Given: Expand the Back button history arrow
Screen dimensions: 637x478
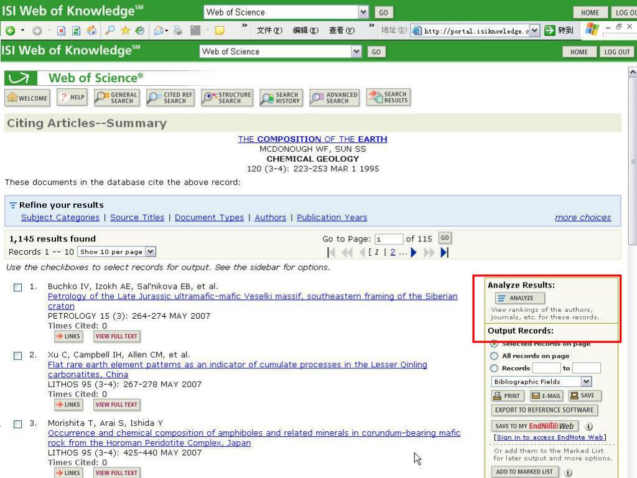Looking at the screenshot, I should 22,30.
